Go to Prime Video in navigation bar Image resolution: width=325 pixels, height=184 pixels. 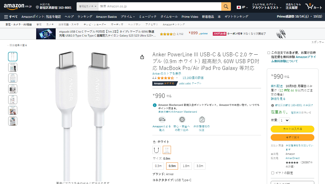[x=190, y=17]
